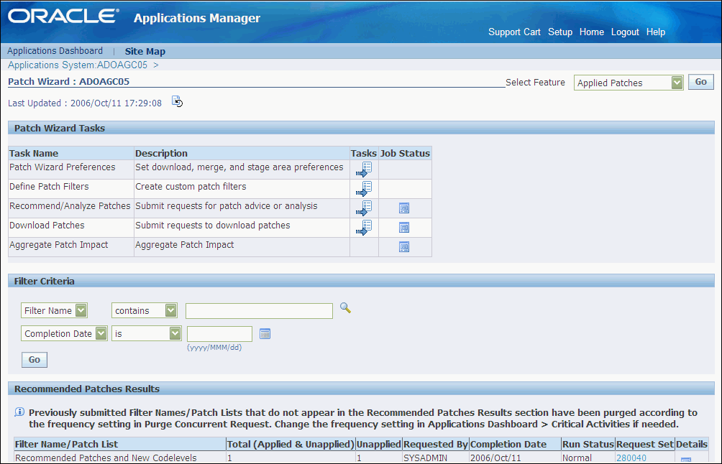The width and height of the screenshot is (722, 464).
Task: Expand the Select Feature dropdown
Action: click(628, 83)
